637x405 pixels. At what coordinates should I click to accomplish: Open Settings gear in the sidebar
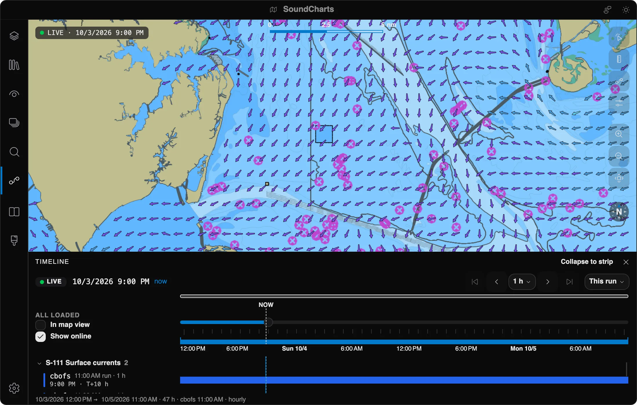click(14, 388)
